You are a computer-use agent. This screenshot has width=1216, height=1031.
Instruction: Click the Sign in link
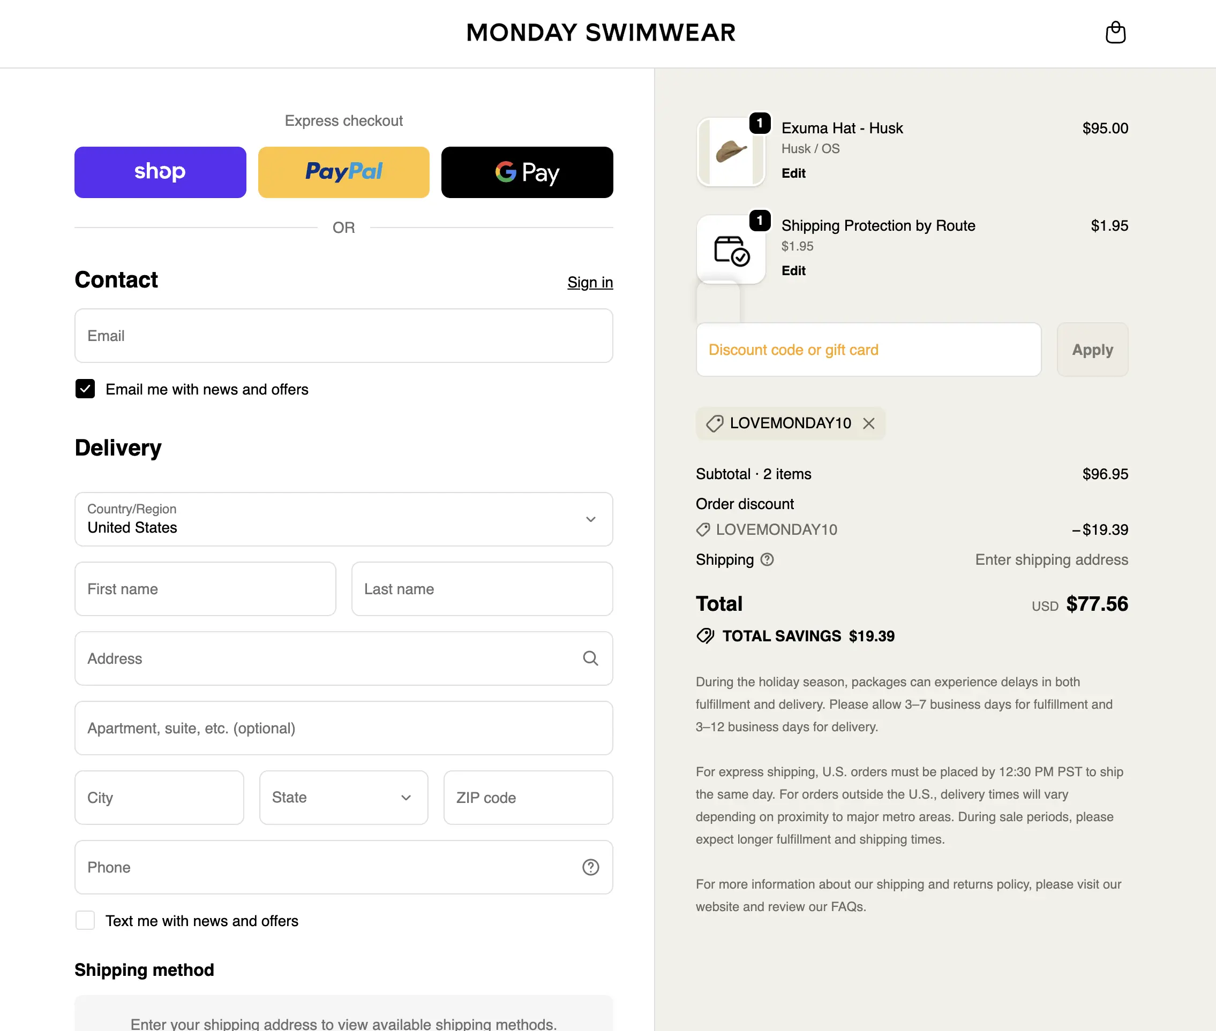pos(590,282)
